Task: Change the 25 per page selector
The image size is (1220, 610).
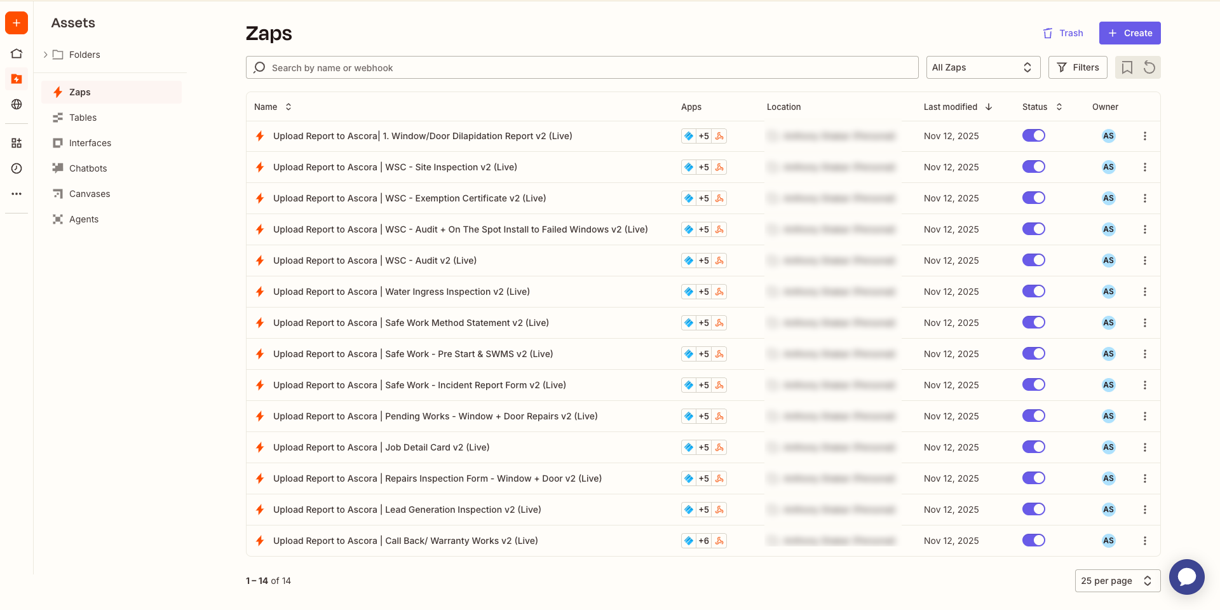Action: tap(1117, 581)
